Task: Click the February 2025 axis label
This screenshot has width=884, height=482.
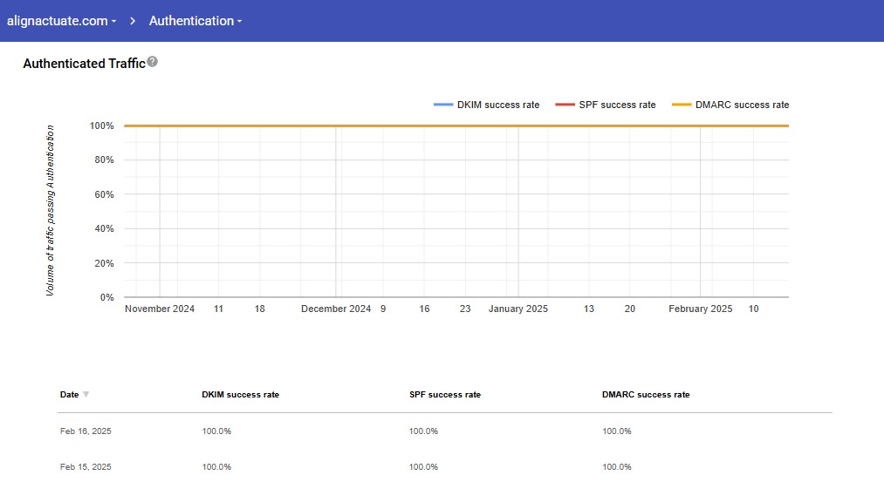Action: (x=700, y=309)
